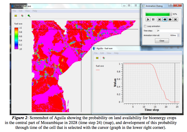Open Help menu in graph Aguila window
Screen dimensions: 187x132
pos(116,53)
